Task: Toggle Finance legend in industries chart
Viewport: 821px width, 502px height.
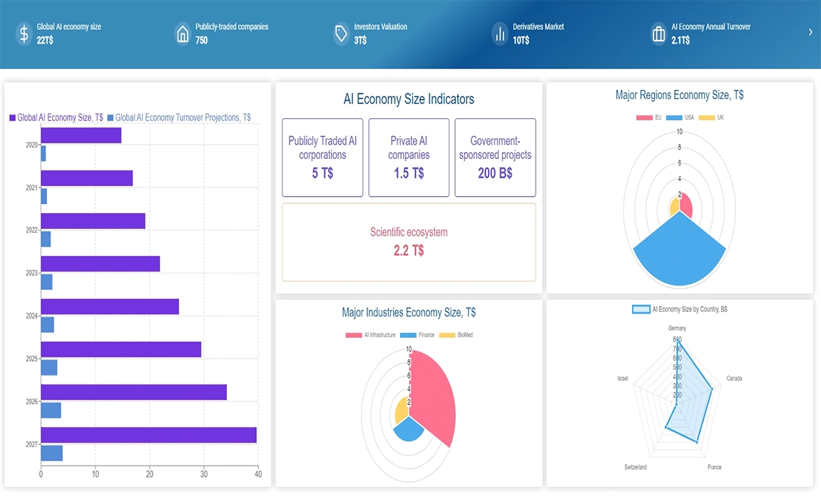Action: coord(417,335)
